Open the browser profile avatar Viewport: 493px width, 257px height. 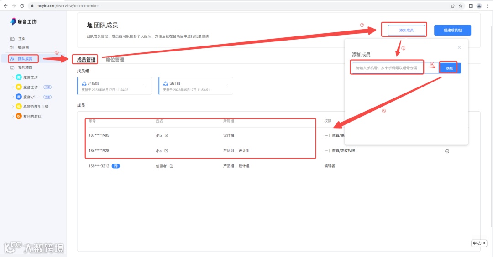tap(479, 5)
